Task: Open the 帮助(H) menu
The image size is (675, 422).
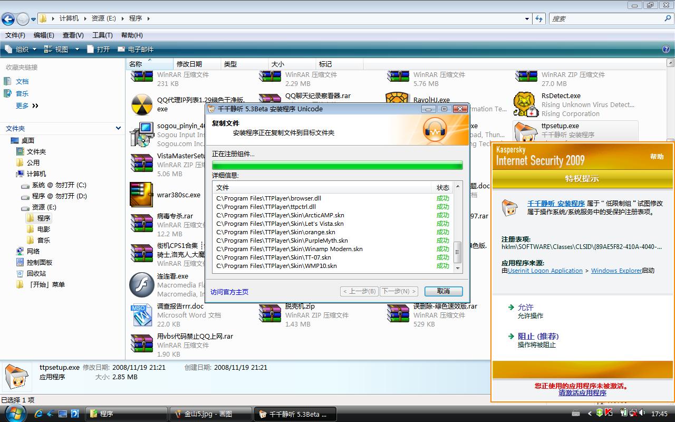Action: pos(132,35)
